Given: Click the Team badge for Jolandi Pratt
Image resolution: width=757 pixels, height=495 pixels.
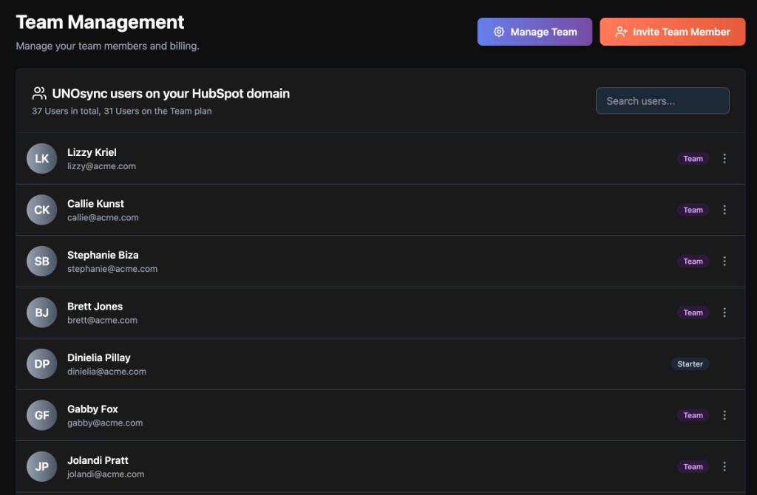Looking at the screenshot, I should (693, 467).
